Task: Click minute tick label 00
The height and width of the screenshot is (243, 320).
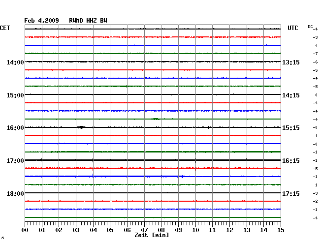Action: (25, 230)
